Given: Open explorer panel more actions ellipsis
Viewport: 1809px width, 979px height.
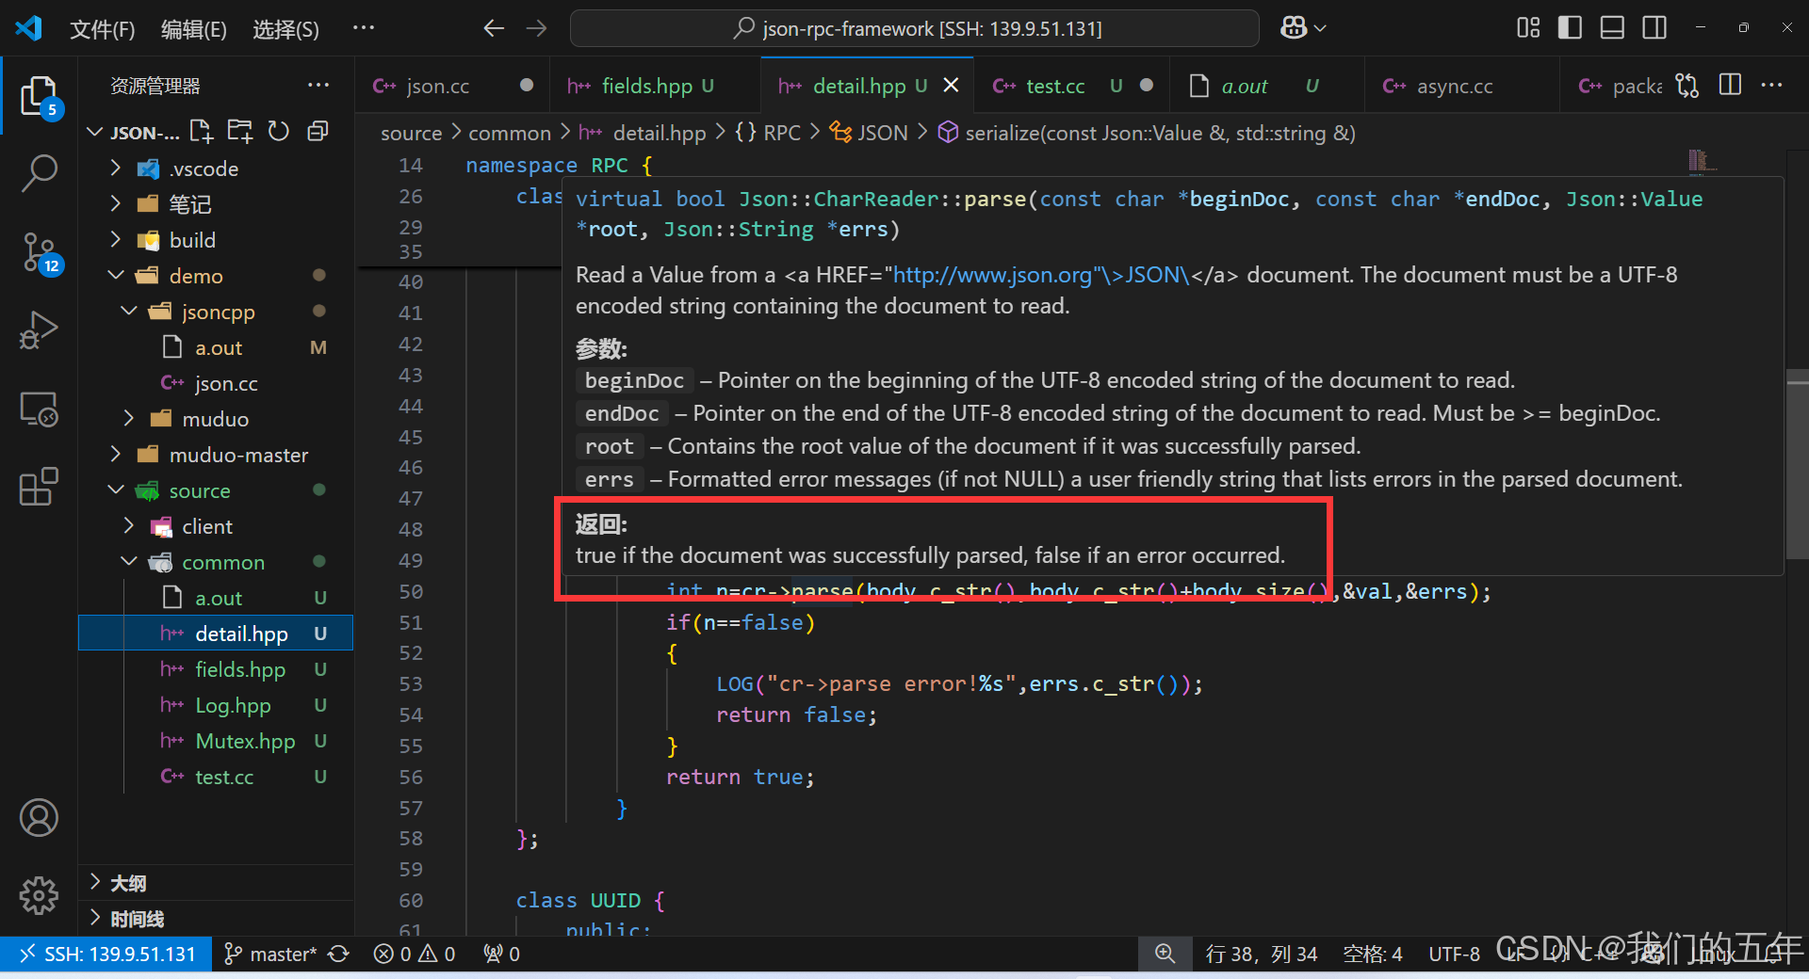Looking at the screenshot, I should 318,85.
